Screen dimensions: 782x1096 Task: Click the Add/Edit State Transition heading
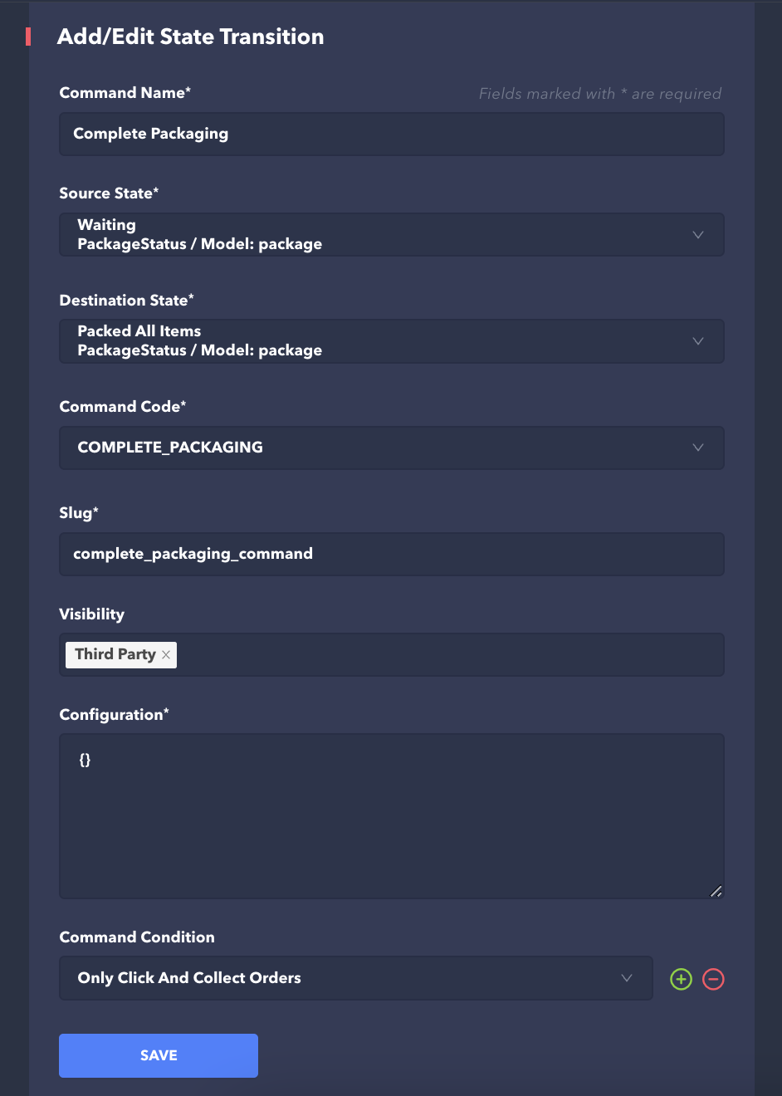(x=190, y=37)
